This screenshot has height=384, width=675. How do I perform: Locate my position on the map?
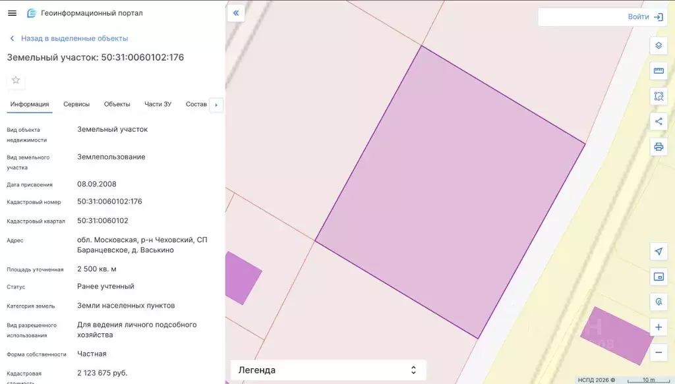[658, 252]
